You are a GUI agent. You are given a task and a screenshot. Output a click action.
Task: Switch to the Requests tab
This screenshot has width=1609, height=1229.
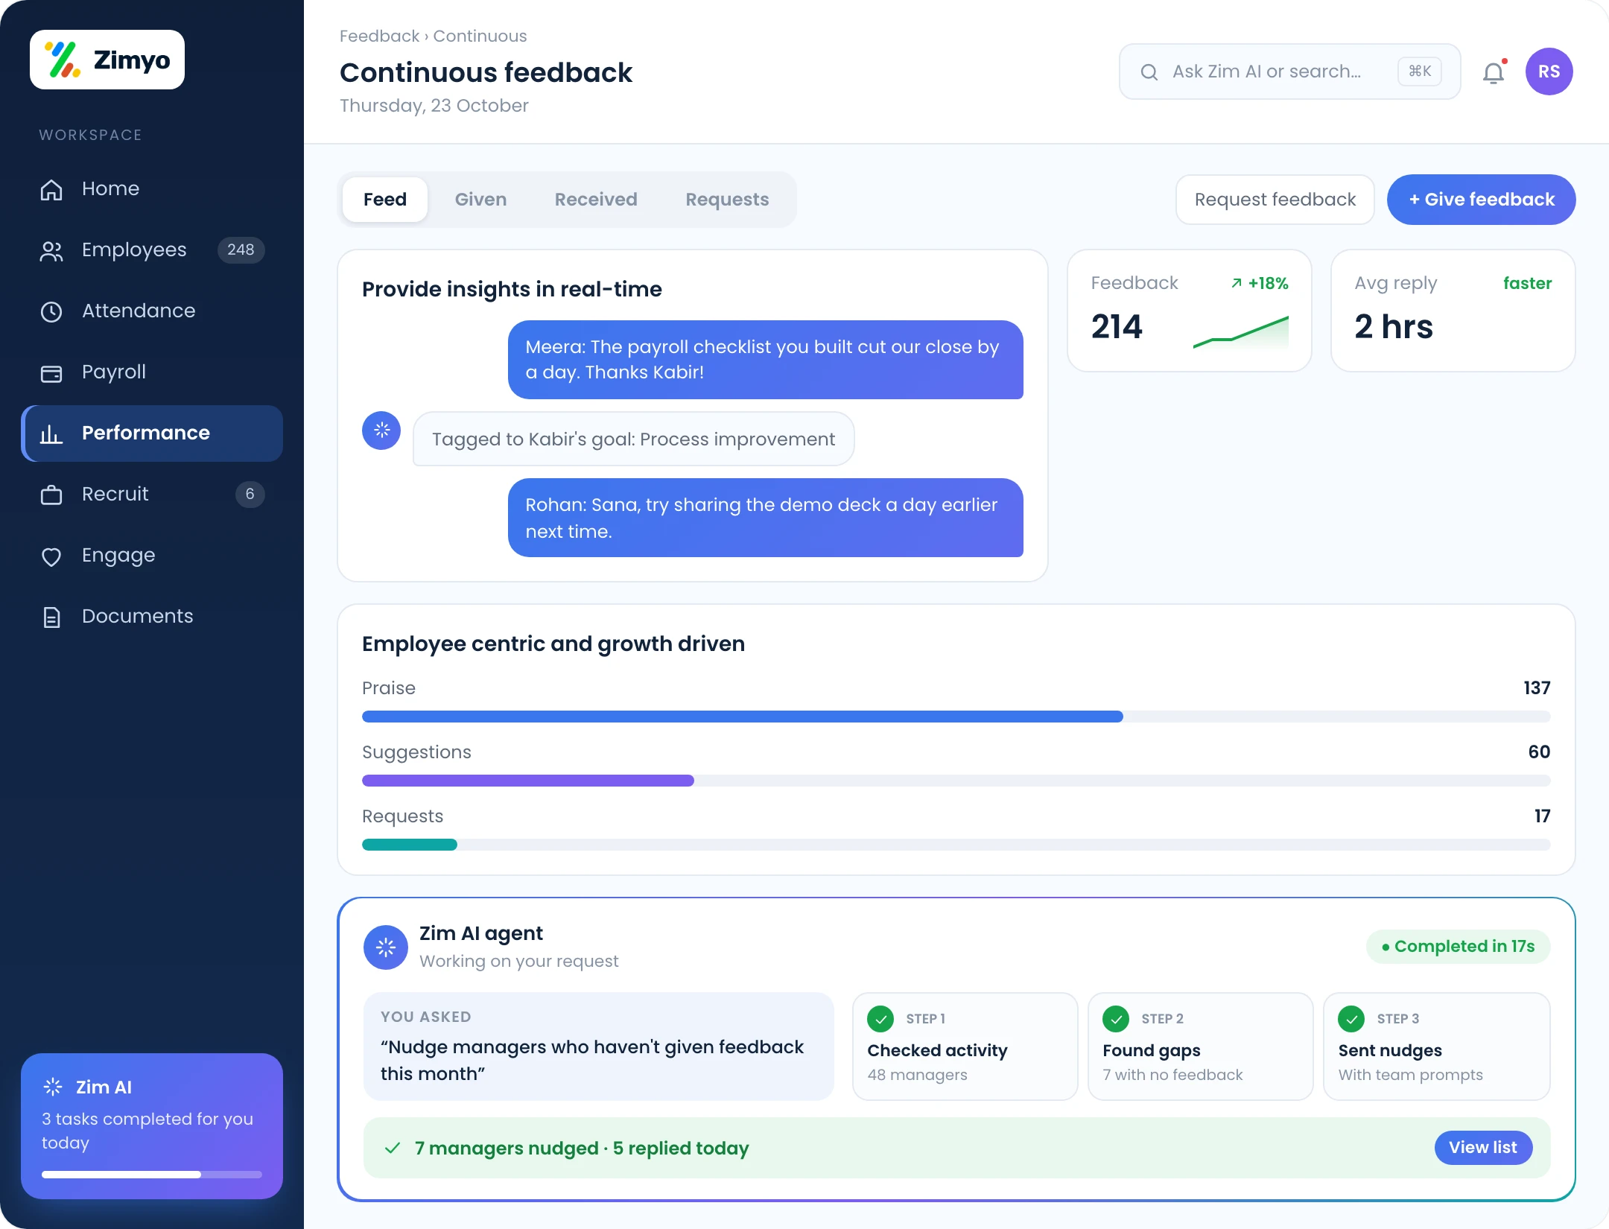[x=727, y=200]
